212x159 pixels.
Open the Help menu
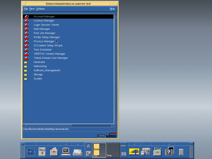click(x=112, y=9)
